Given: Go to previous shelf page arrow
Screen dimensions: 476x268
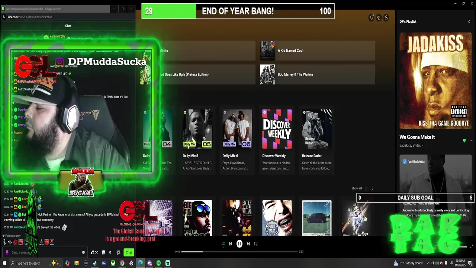Looking at the screenshot, I should point(366,189).
